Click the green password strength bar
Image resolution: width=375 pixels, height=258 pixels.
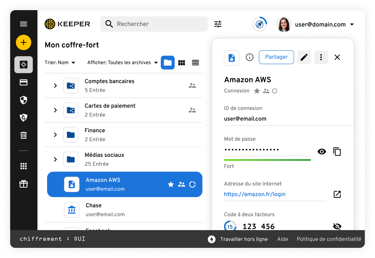pyautogui.click(x=267, y=160)
